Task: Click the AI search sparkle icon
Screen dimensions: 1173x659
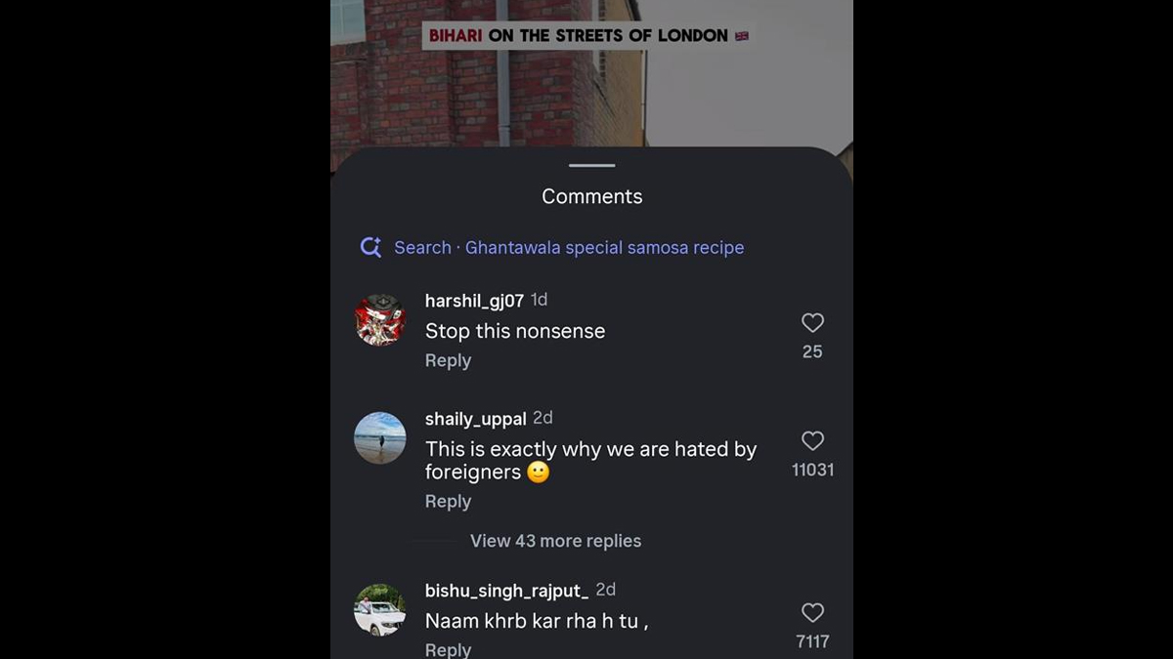Action: pyautogui.click(x=370, y=248)
